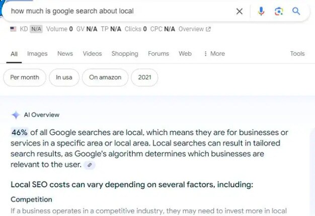This screenshot has height=216, width=315.
Task: Go to the Shopping tab
Action: pyautogui.click(x=125, y=54)
